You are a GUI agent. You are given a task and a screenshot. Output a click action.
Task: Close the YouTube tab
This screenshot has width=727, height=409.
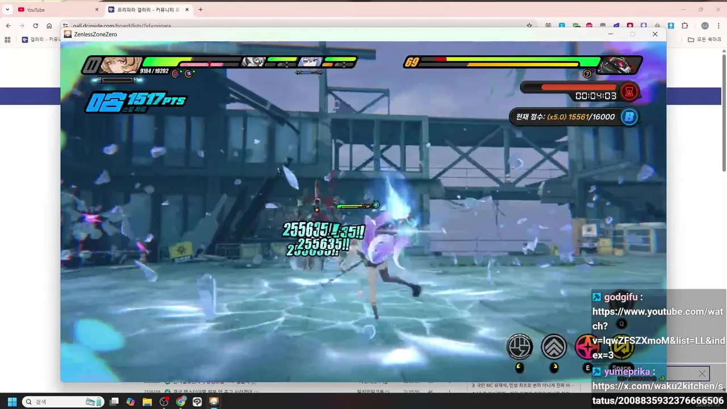click(97, 10)
